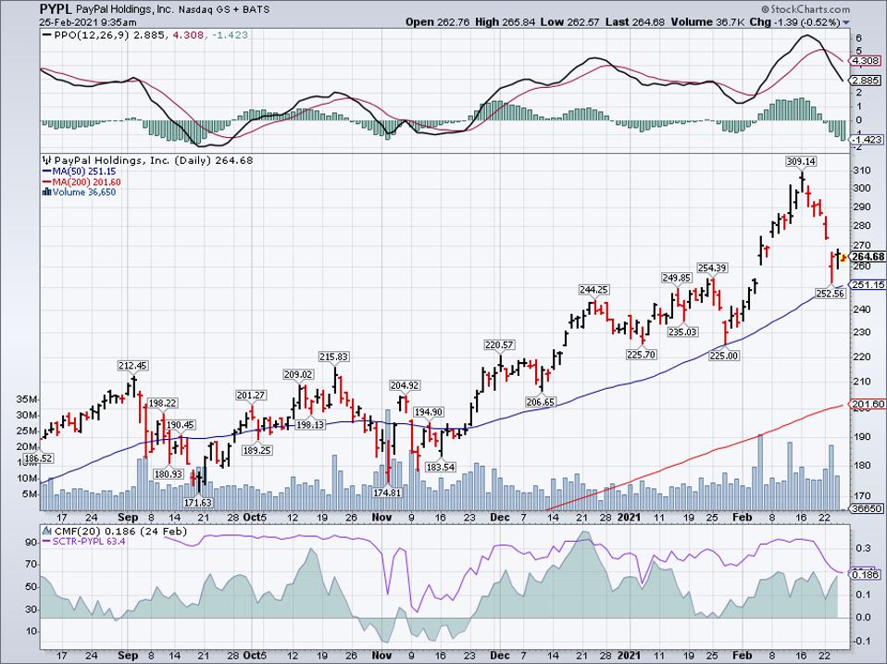Click the 254.39 high price label
This screenshot has width=887, height=664.
tap(712, 268)
